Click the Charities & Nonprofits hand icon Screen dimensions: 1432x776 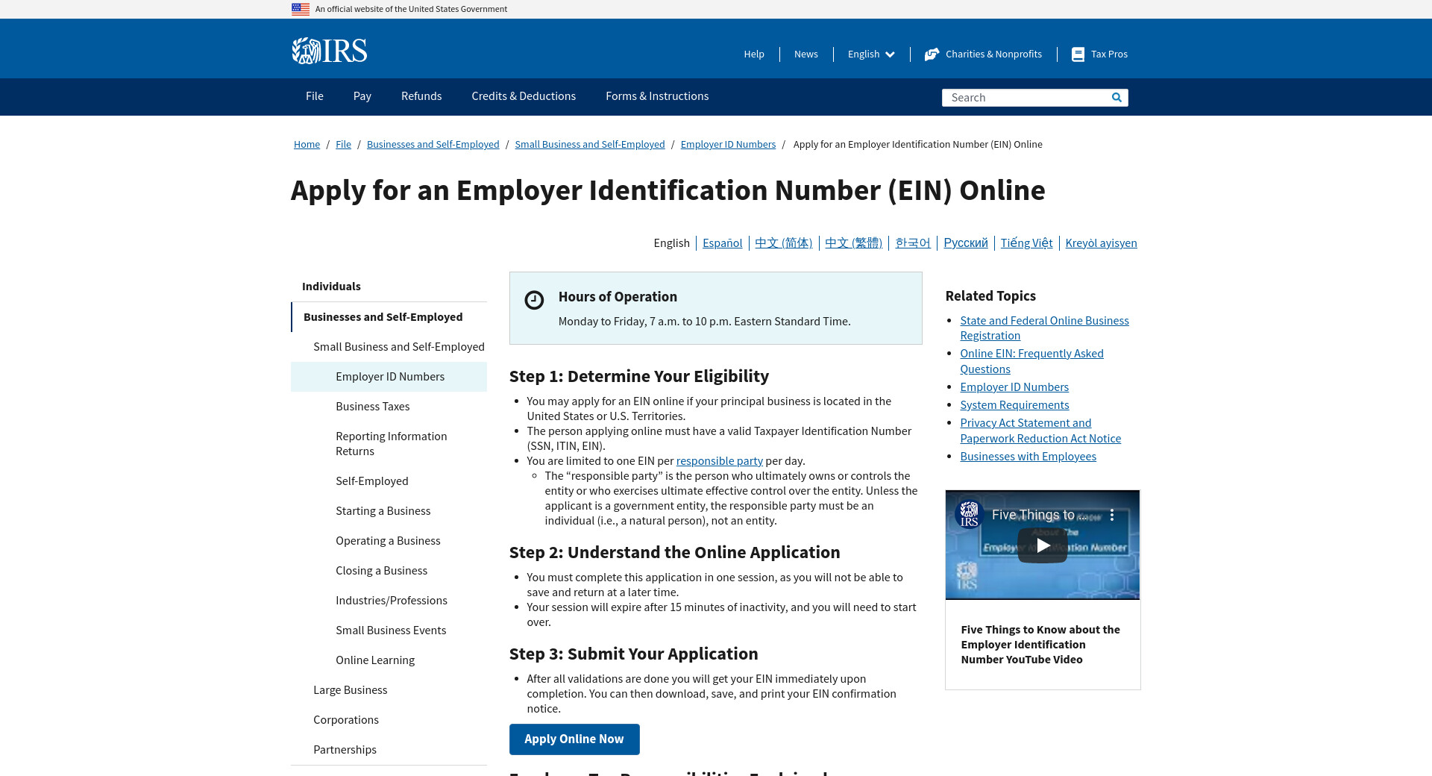click(x=932, y=54)
